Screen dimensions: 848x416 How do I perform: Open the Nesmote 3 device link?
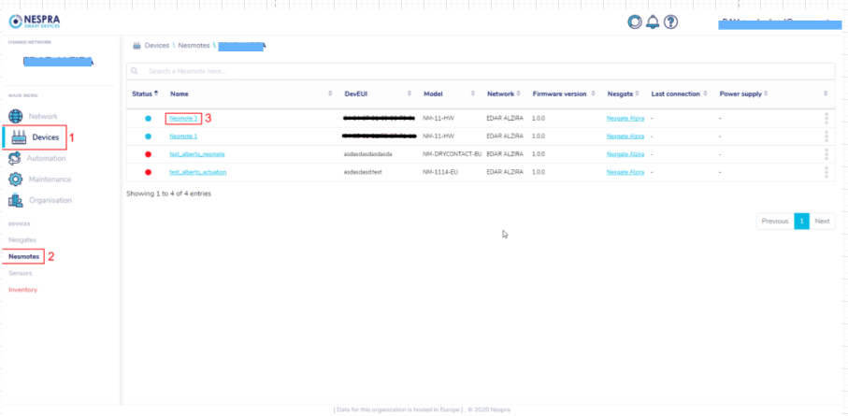183,119
